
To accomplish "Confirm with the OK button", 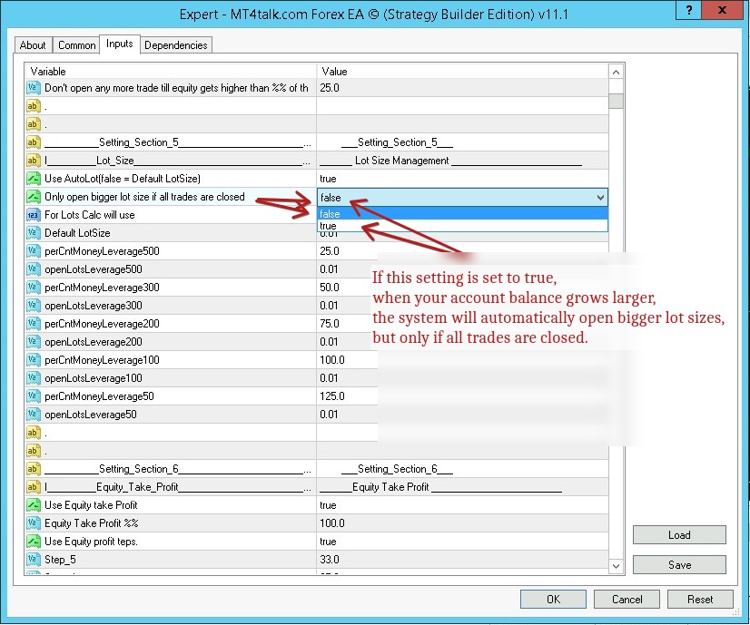I will point(553,600).
